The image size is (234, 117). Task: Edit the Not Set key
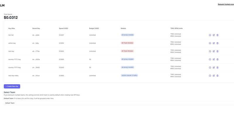214,35
